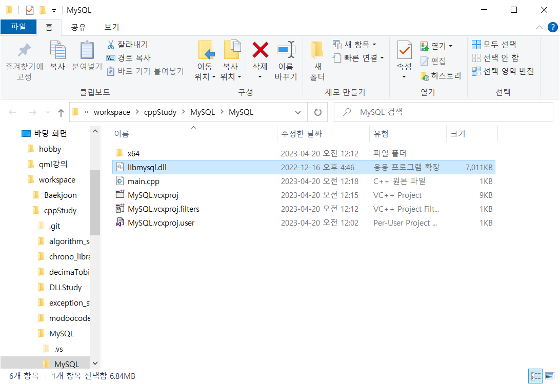Go back with the left arrow

pyautogui.click(x=13, y=112)
